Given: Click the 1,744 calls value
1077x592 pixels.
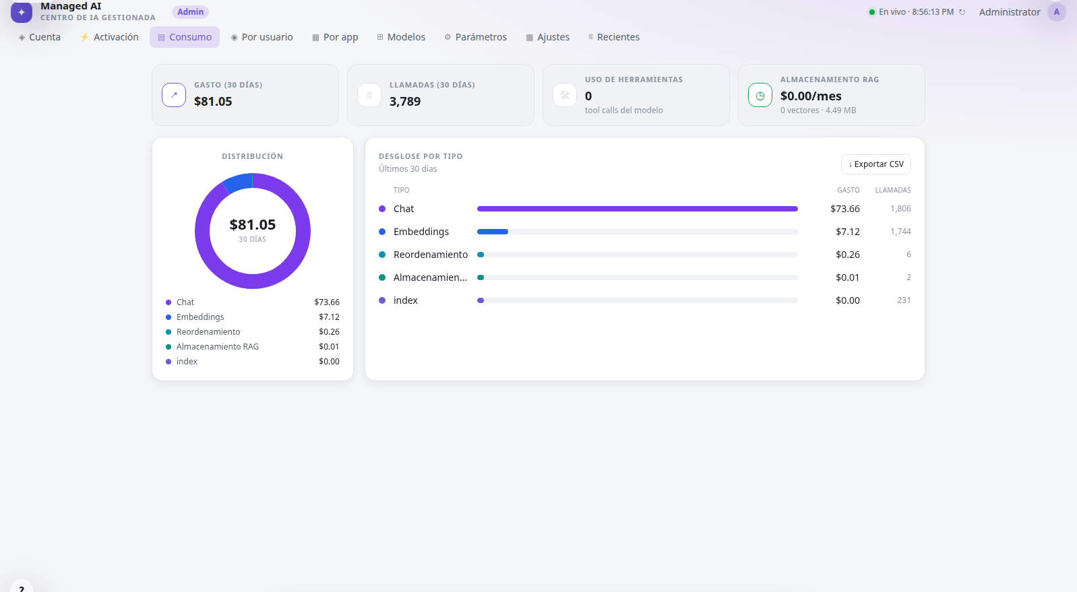Looking at the screenshot, I should [x=900, y=232].
